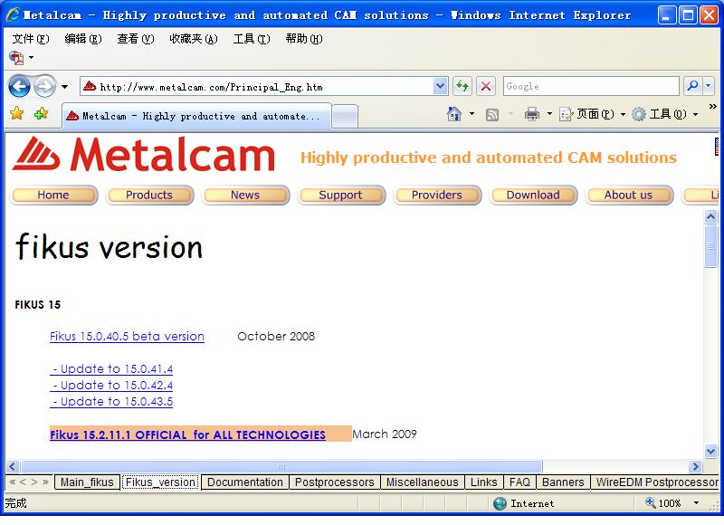Viewport: 724px width, 525px height.
Task: Switch to the Documentation sheet tab
Action: click(244, 482)
